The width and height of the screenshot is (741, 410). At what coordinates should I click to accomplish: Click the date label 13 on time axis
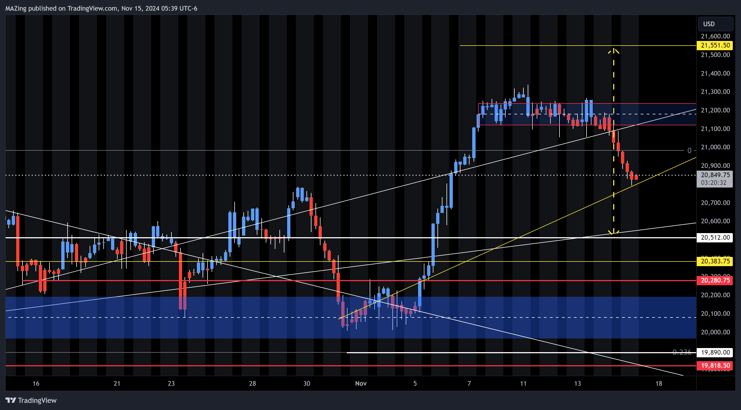[577, 384]
